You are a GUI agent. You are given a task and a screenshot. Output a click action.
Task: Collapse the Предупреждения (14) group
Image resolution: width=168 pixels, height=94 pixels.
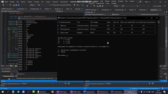point(2,76)
